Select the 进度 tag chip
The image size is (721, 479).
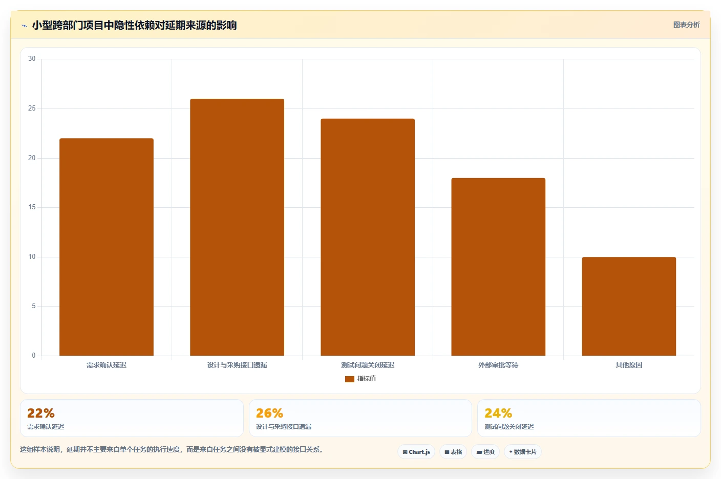click(485, 452)
